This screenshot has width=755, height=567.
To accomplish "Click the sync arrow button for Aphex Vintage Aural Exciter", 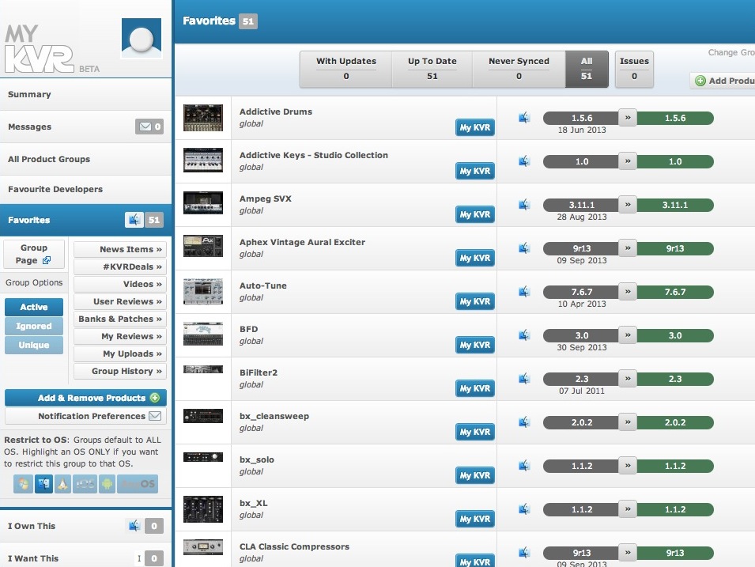I will 628,248.
